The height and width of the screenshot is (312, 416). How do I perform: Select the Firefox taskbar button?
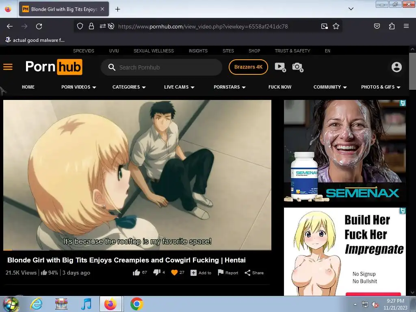[110, 304]
